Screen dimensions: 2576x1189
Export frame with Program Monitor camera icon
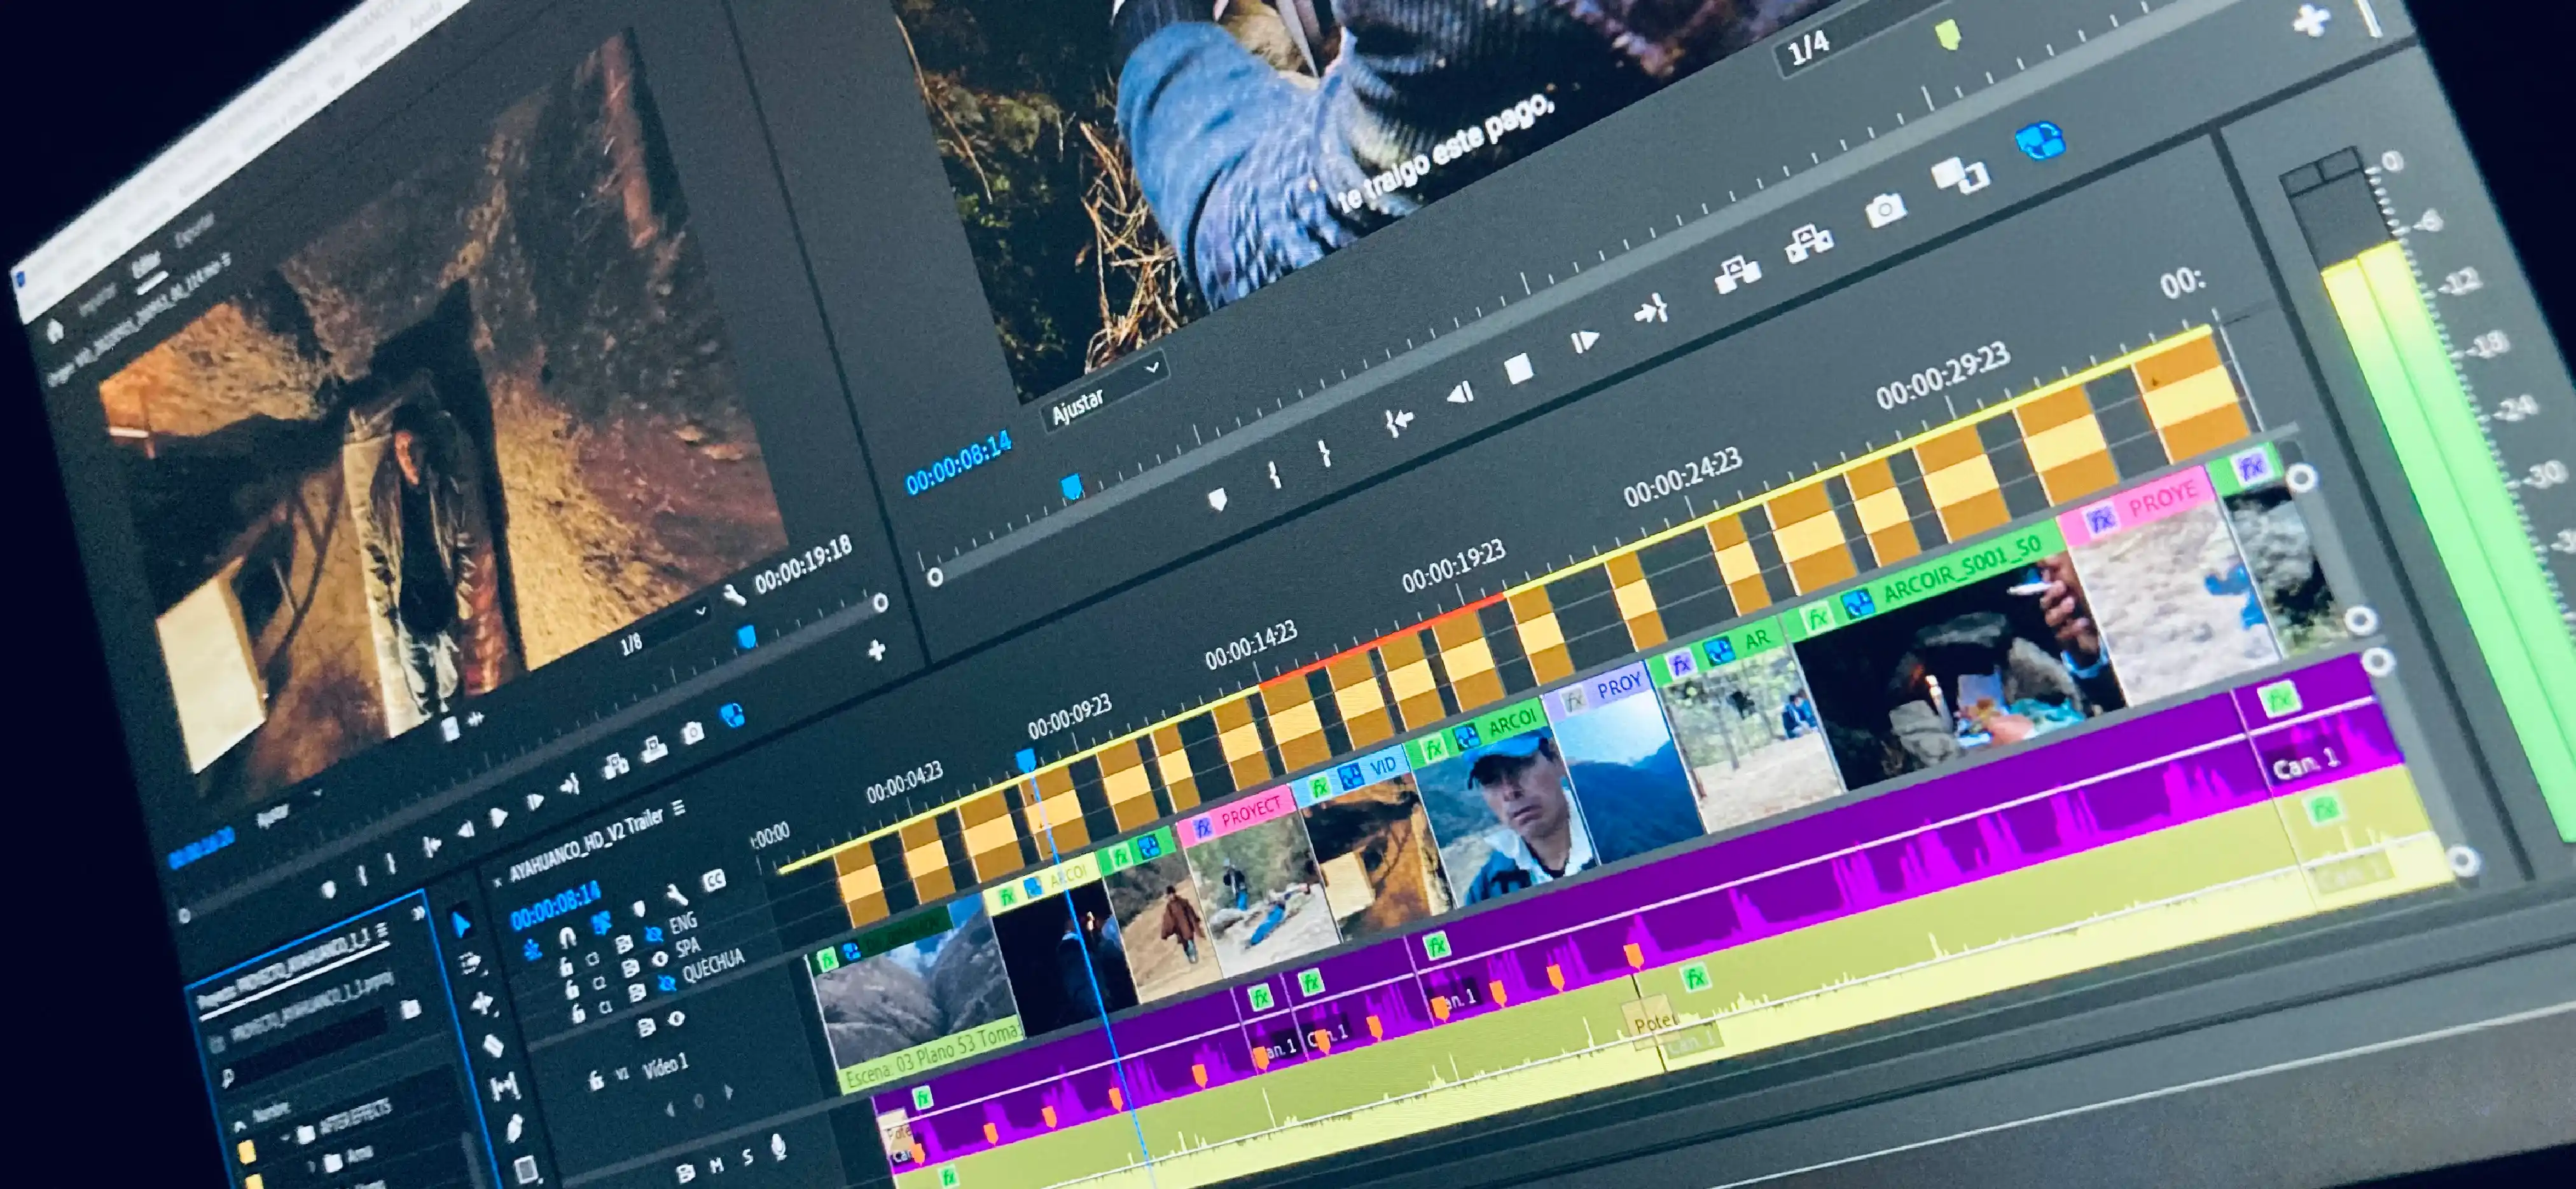coord(1885,211)
